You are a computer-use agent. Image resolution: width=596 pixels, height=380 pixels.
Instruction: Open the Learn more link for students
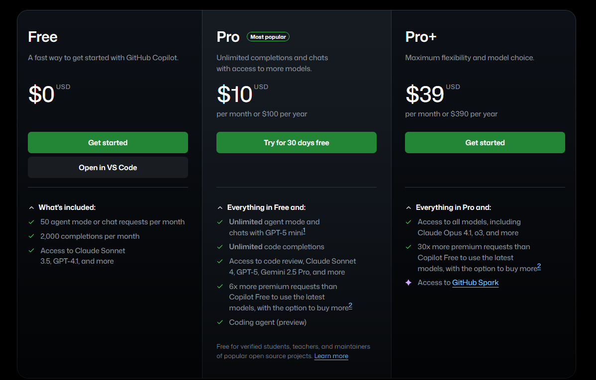[331, 356]
